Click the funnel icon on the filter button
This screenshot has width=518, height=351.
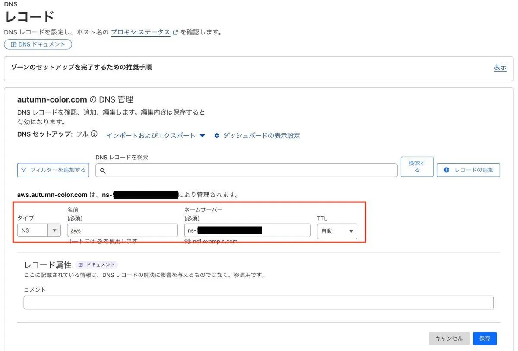tap(24, 170)
